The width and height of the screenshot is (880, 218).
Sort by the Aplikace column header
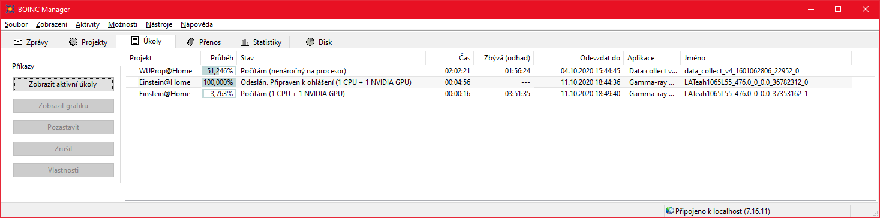[x=652, y=58]
